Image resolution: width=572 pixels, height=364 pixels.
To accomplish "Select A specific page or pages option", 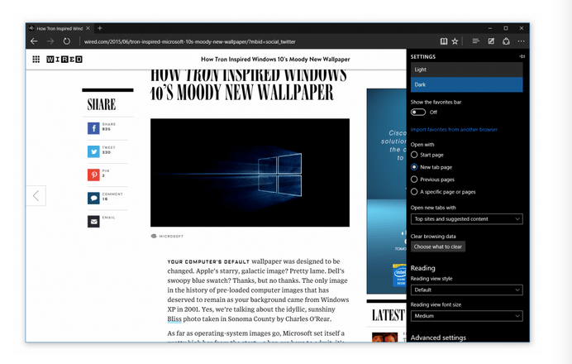I will [414, 192].
